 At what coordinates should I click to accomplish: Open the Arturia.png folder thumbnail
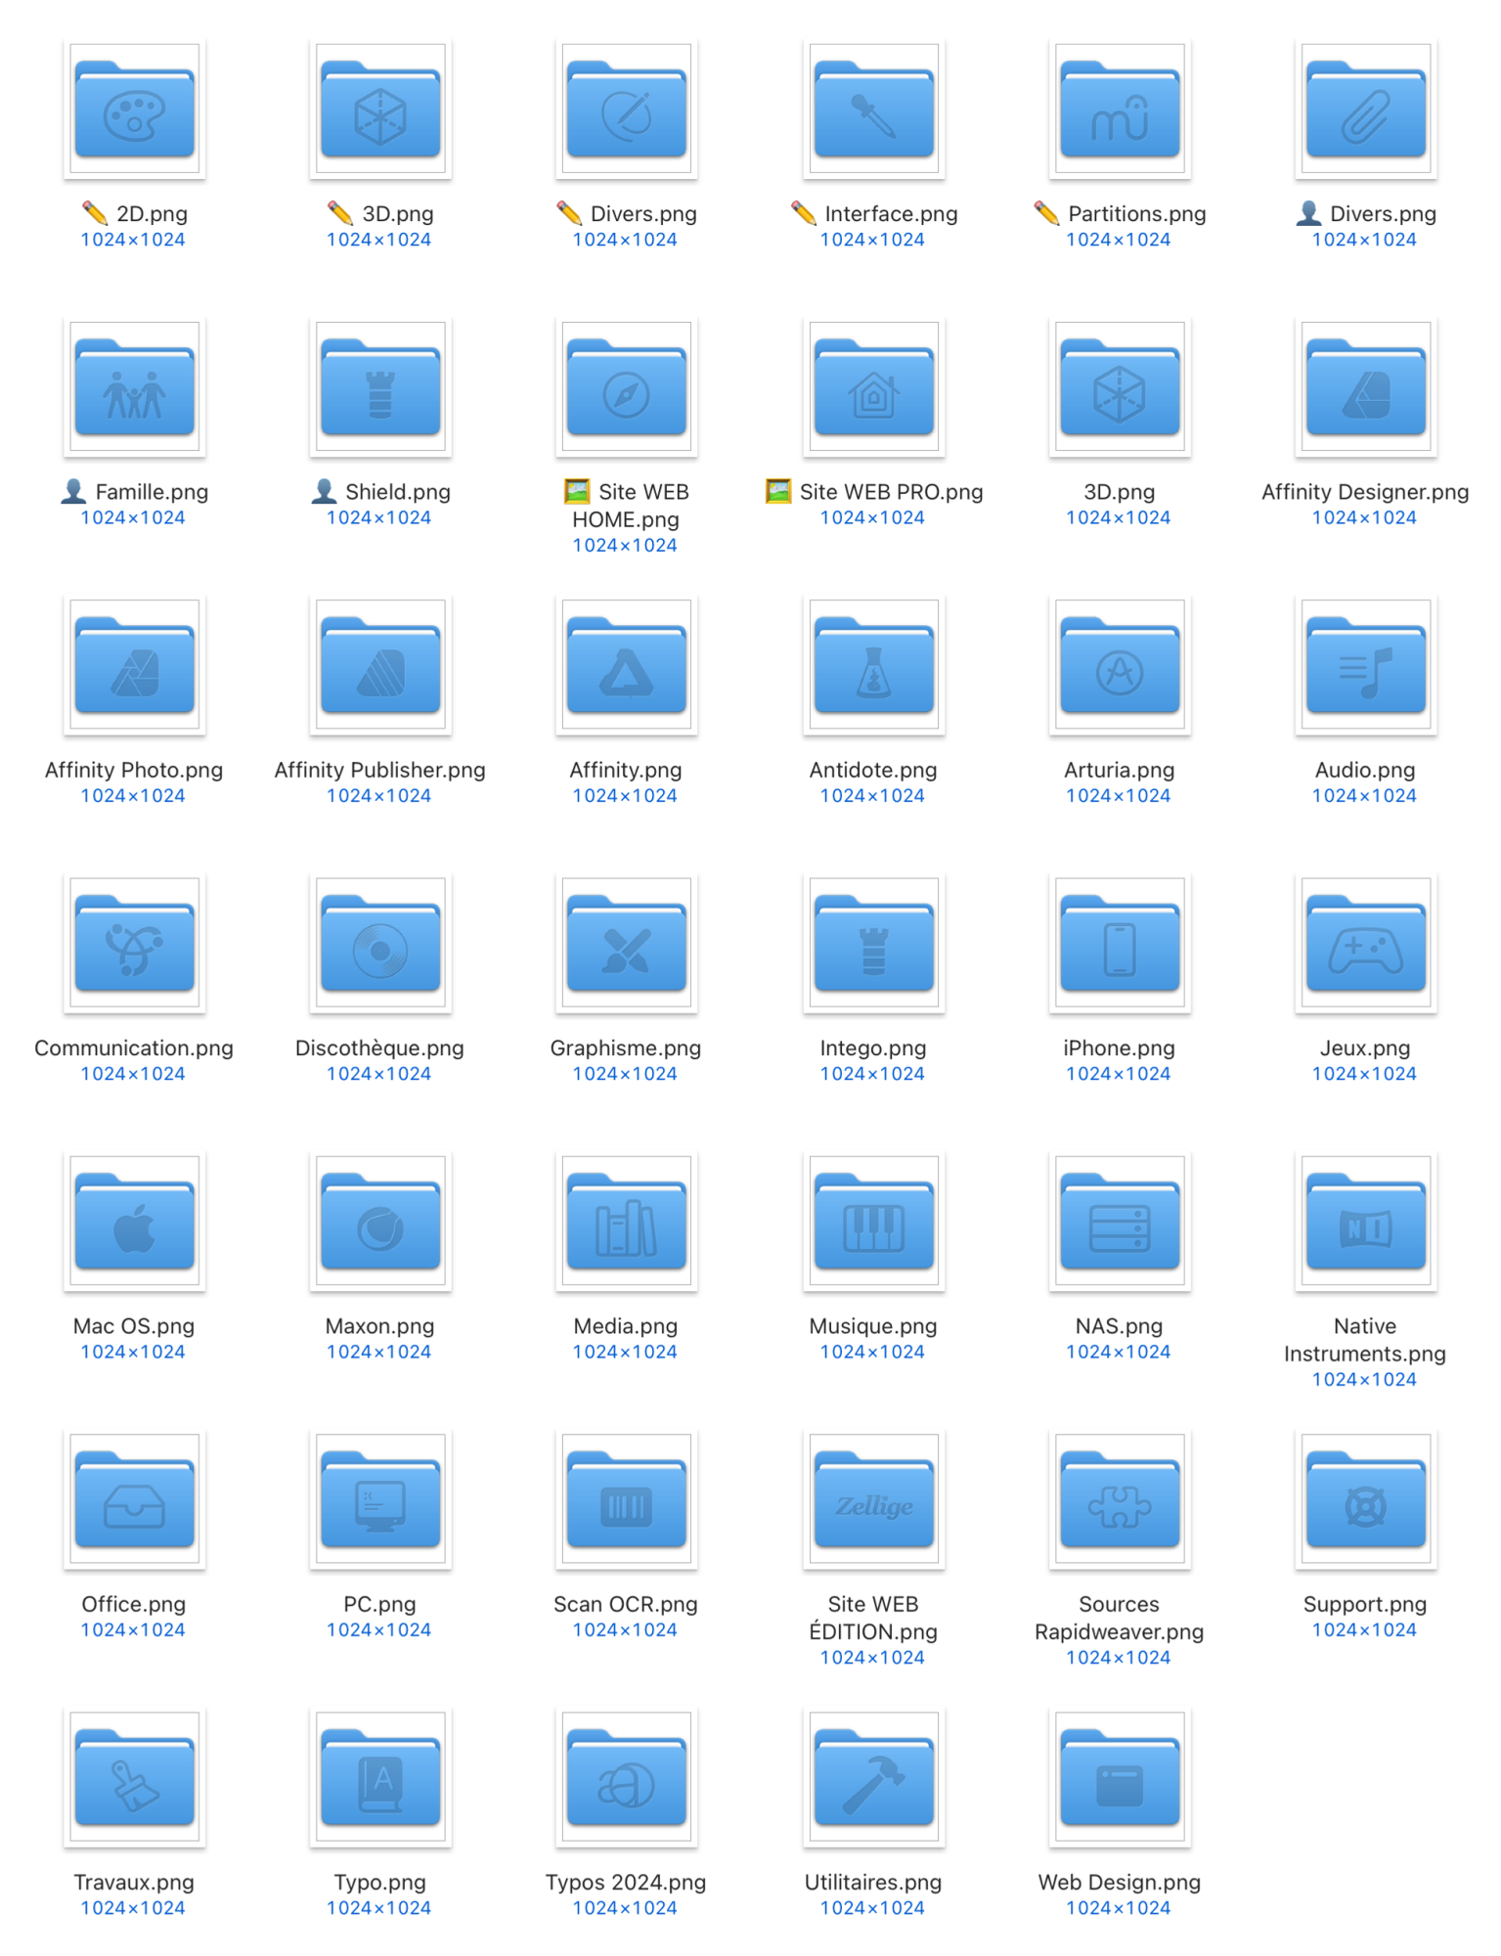coord(1120,666)
